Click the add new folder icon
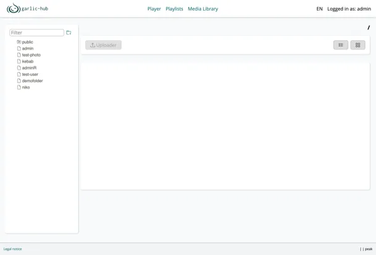This screenshot has width=376, height=255. point(69,33)
